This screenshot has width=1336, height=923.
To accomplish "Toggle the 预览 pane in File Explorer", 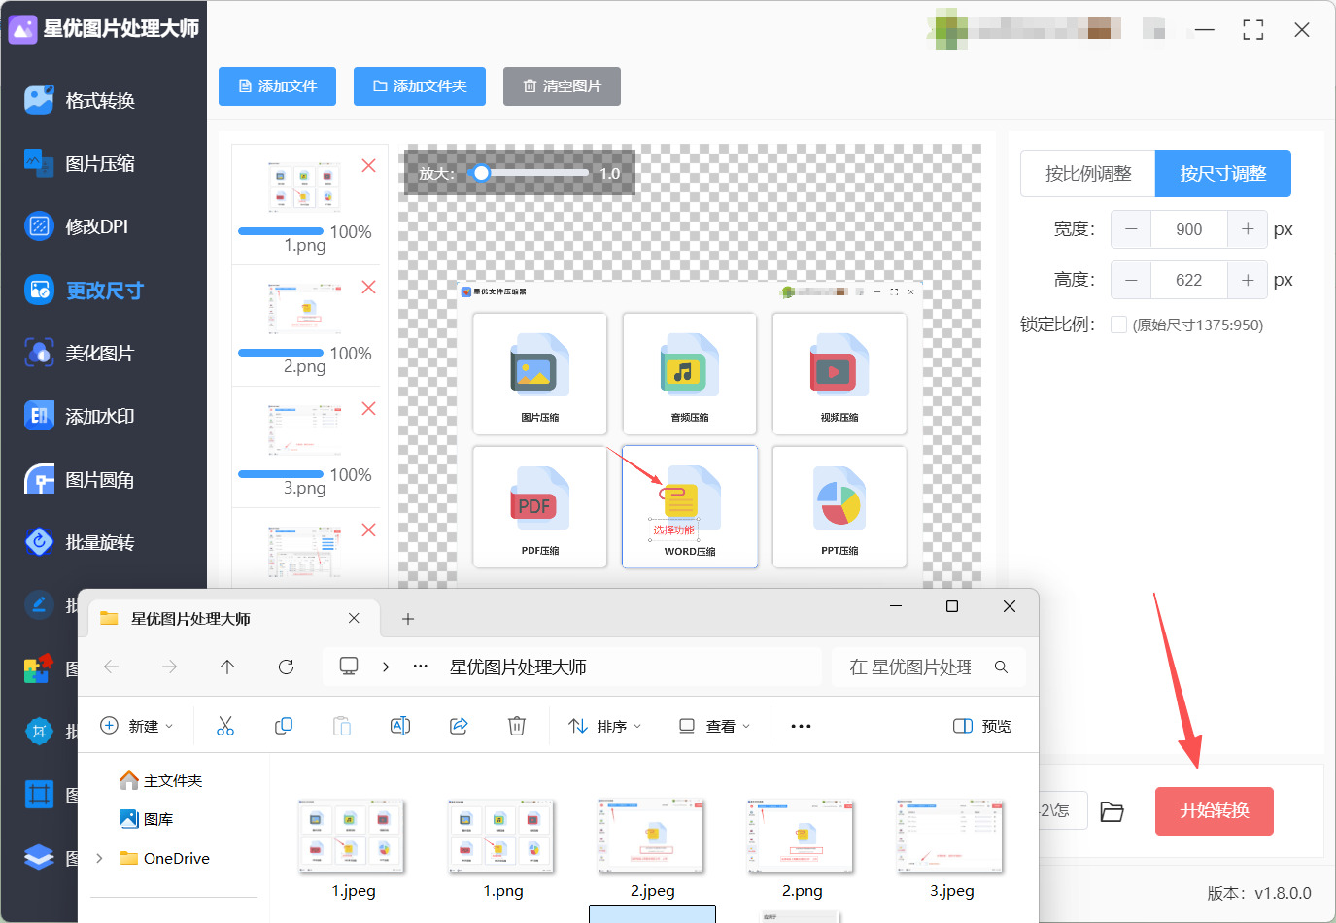I will click(982, 726).
